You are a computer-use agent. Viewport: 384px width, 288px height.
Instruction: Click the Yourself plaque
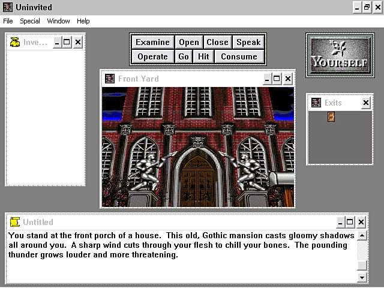(x=340, y=55)
